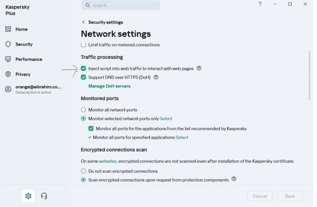Select Do not scan encrypted connections

[x=83, y=171]
